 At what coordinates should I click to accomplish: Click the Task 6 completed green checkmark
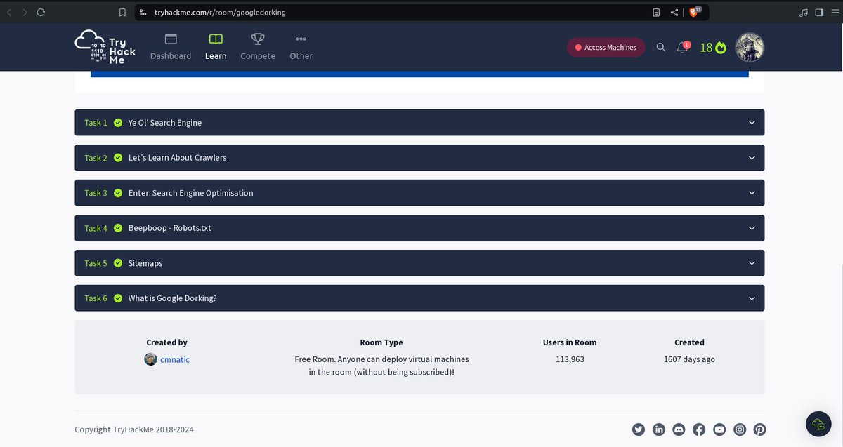118,298
